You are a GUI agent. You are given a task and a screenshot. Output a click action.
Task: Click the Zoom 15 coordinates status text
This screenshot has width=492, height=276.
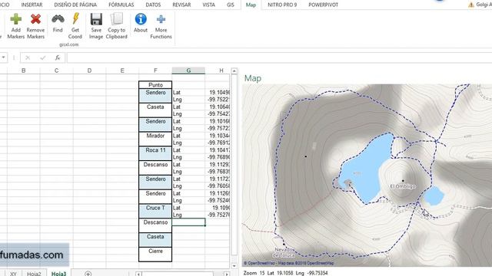285,273
